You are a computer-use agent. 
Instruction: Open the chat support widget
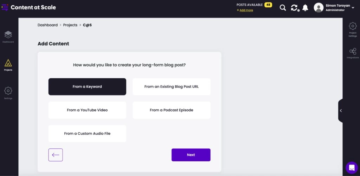pos(352,168)
